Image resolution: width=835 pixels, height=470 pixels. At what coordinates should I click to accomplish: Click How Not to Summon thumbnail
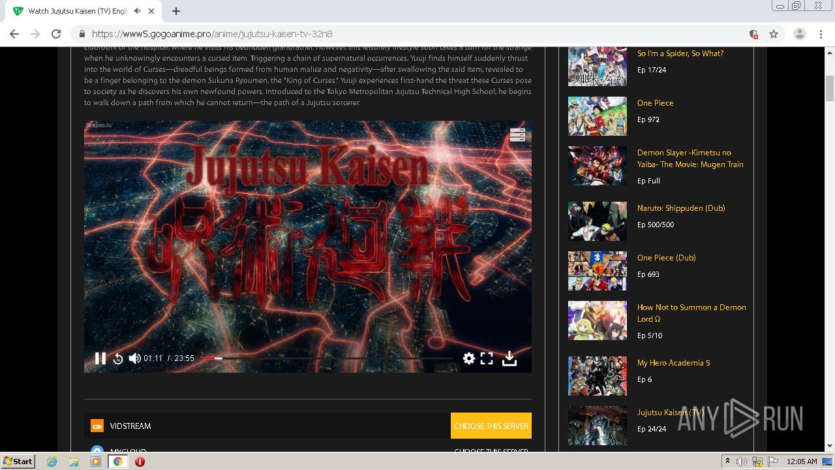tap(598, 321)
